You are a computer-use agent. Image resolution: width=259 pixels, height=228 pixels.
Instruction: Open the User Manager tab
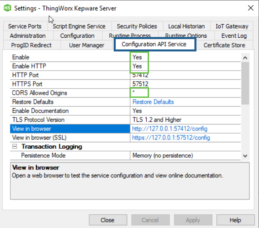(x=86, y=45)
